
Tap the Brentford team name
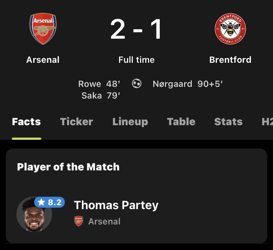(x=230, y=60)
